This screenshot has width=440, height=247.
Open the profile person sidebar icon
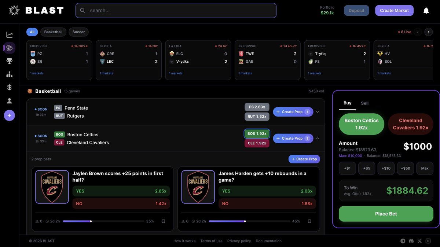10,101
